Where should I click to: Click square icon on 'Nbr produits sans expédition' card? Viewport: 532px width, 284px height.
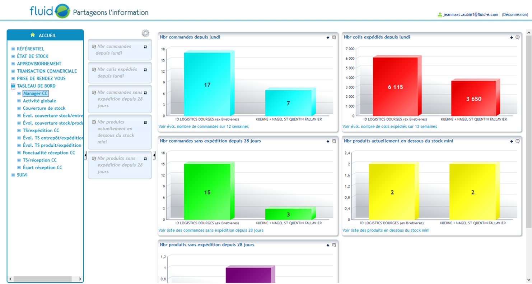pos(145,159)
